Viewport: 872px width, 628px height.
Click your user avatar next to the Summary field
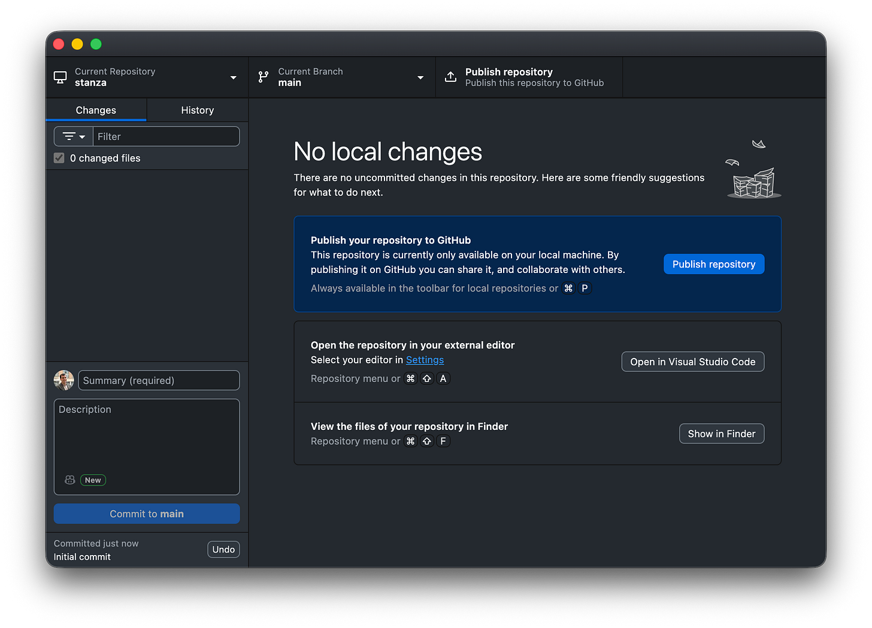tap(63, 380)
